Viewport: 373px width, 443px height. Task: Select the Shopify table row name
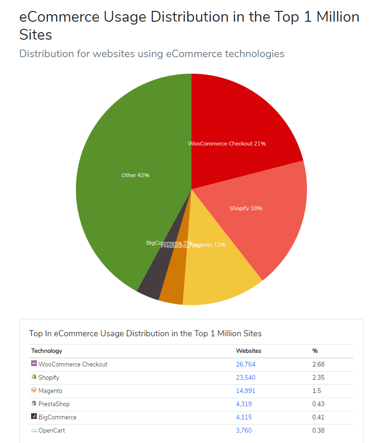pyautogui.click(x=49, y=378)
